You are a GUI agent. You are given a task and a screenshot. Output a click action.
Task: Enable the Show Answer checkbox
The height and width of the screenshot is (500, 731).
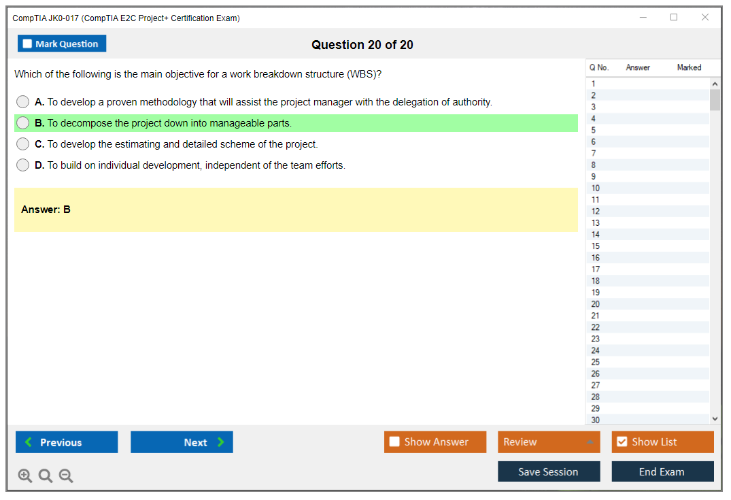[395, 442]
